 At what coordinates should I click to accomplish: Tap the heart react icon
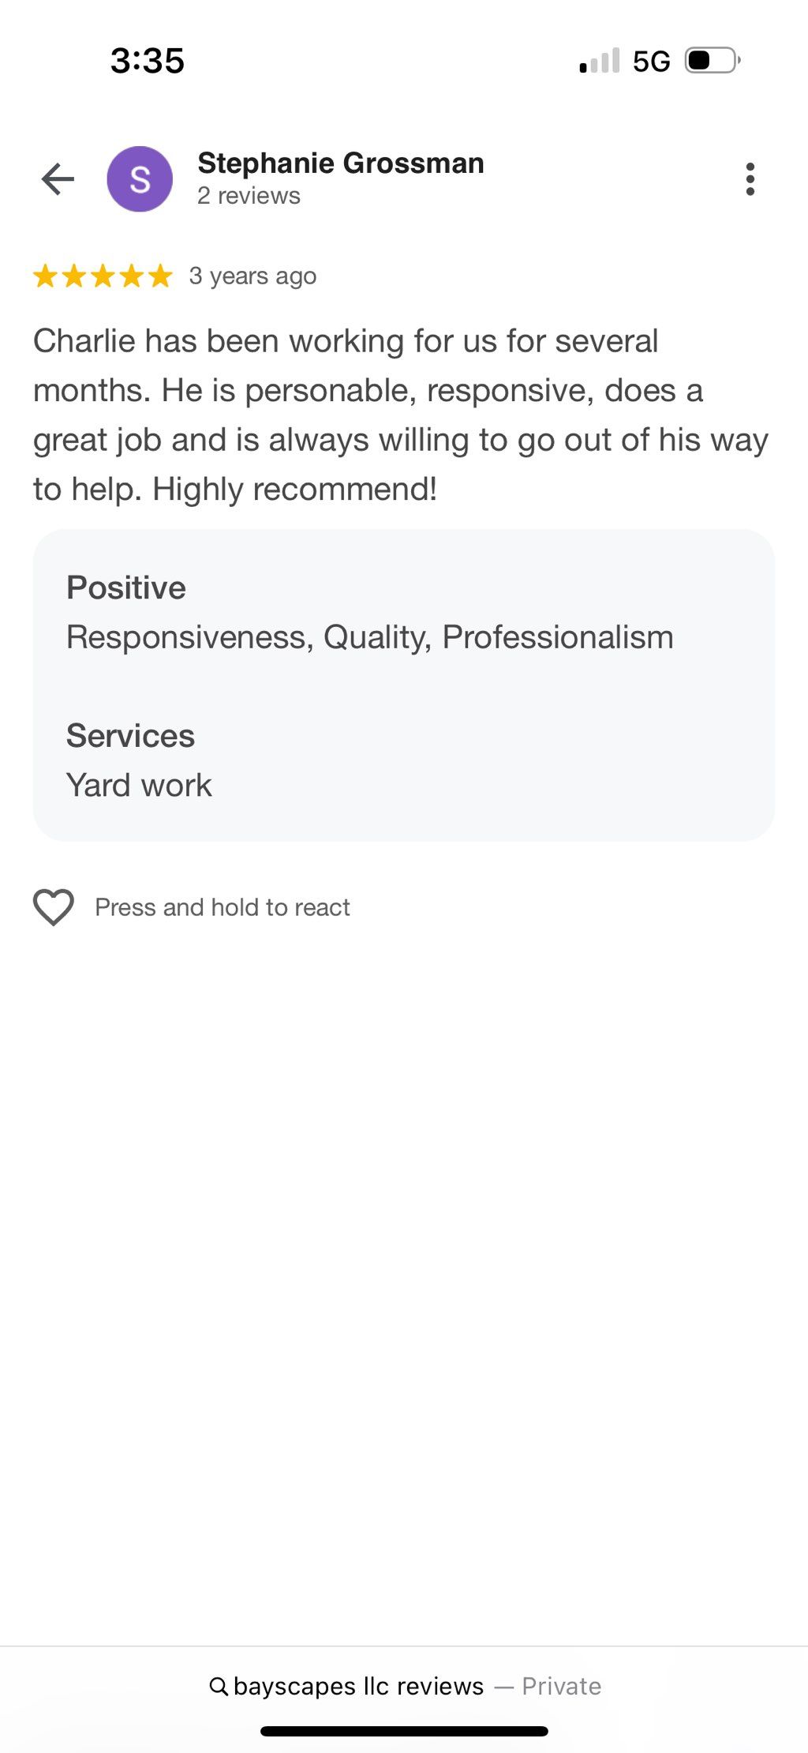click(54, 907)
